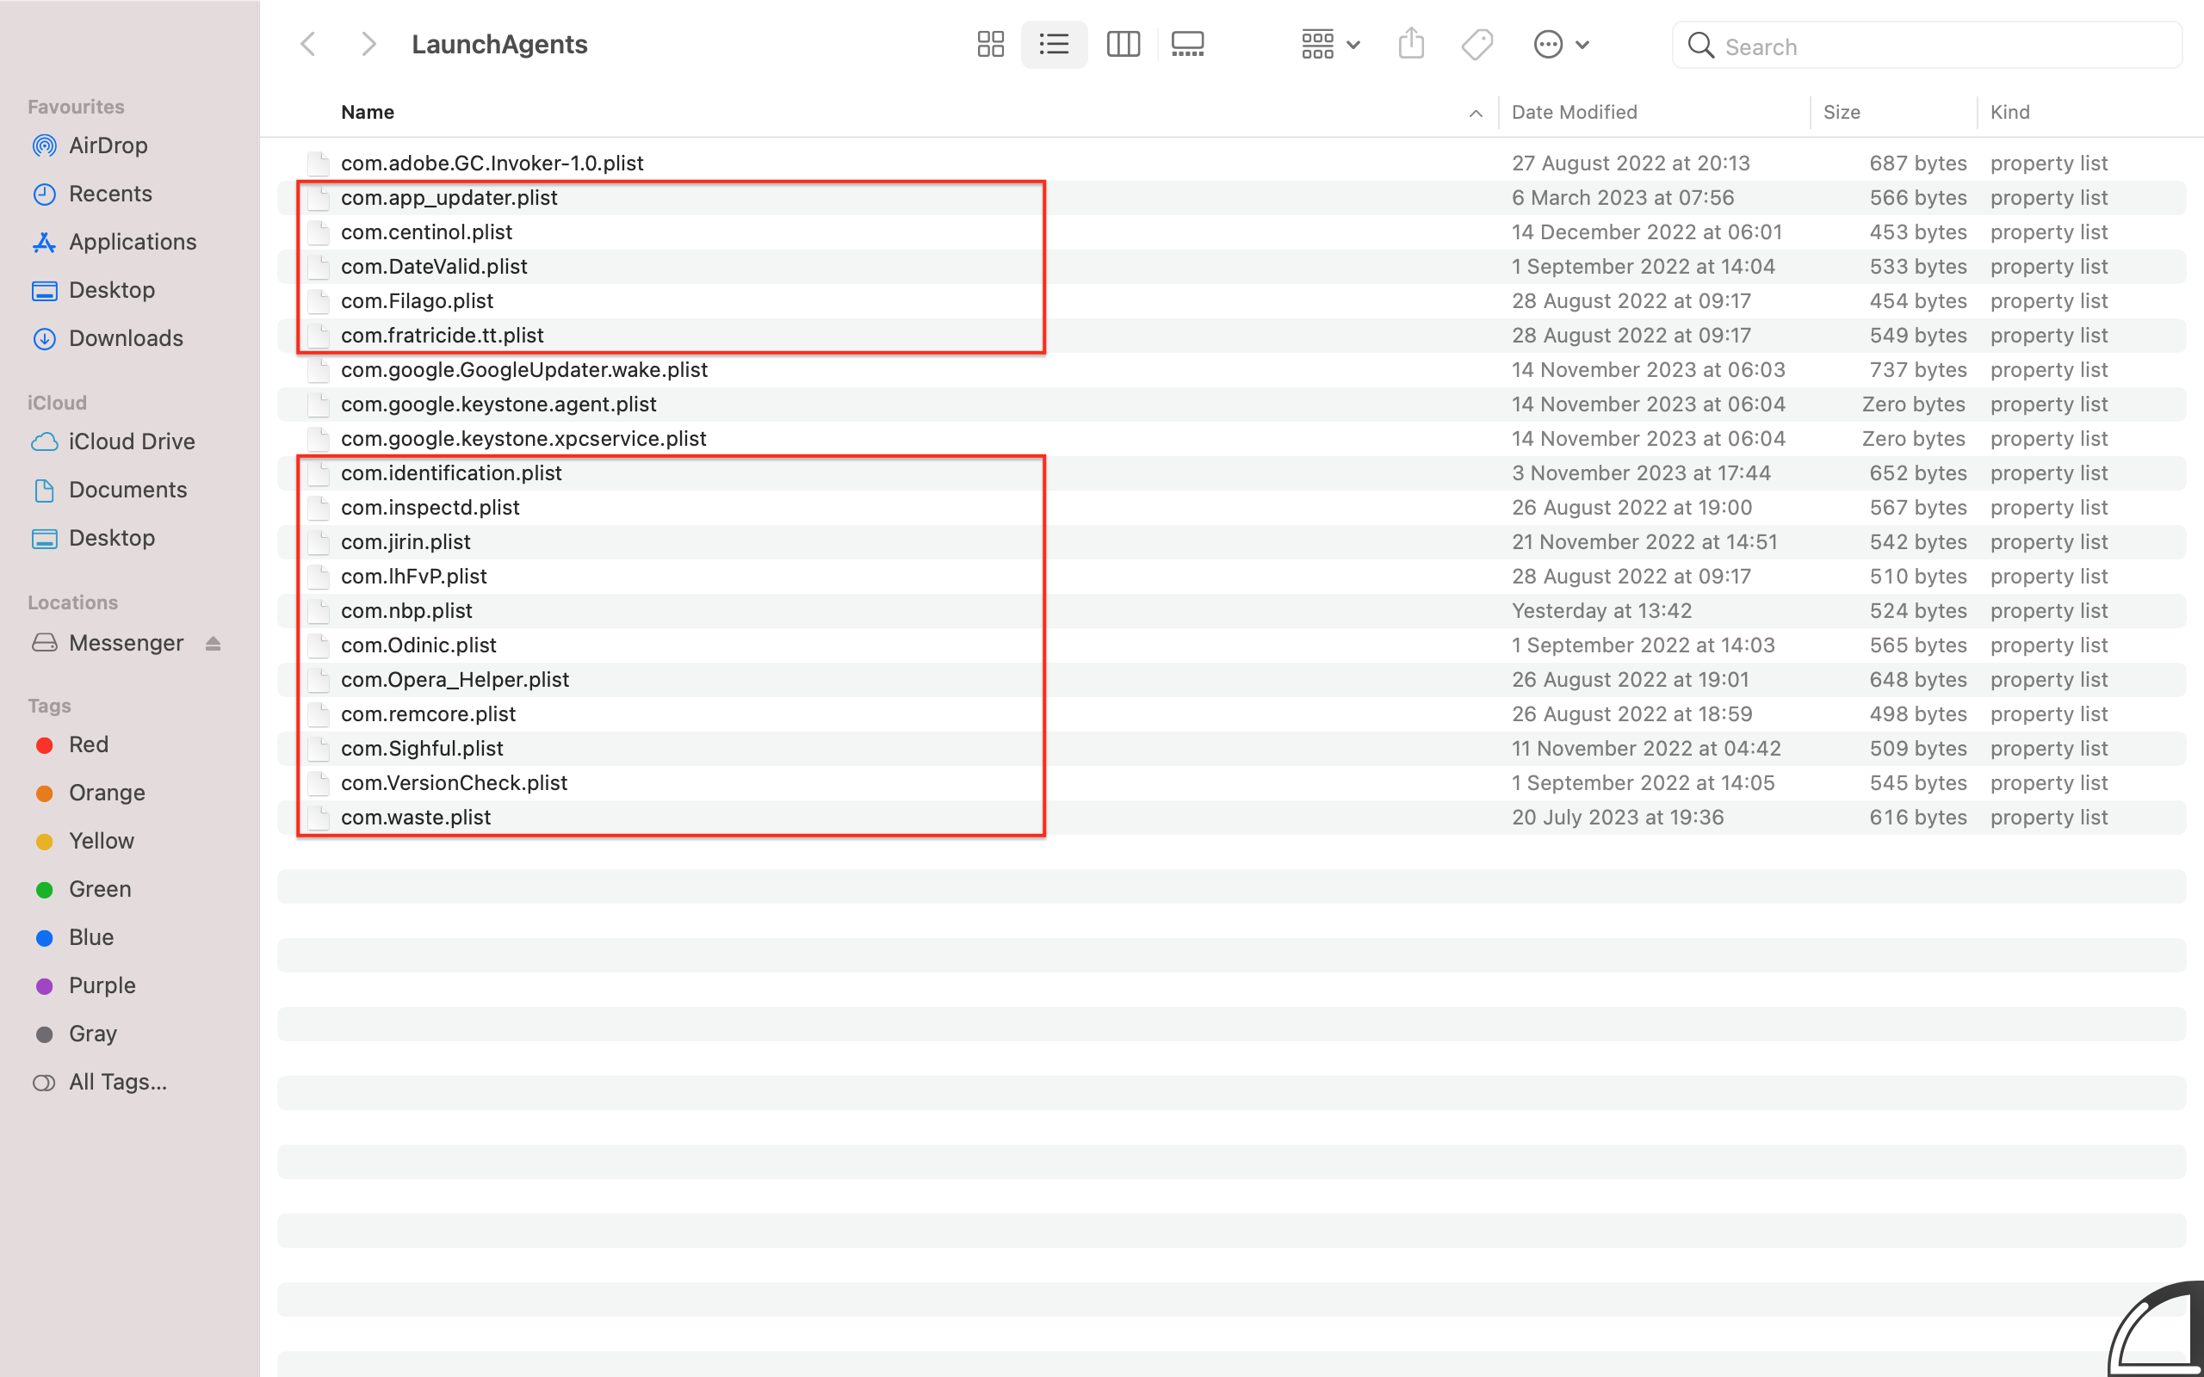Open Downloads in the sidebar
Image resolution: width=2204 pixels, height=1377 pixels.
point(126,338)
